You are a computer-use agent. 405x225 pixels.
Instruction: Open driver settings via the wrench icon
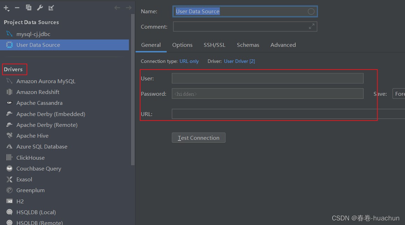pyautogui.click(x=40, y=8)
